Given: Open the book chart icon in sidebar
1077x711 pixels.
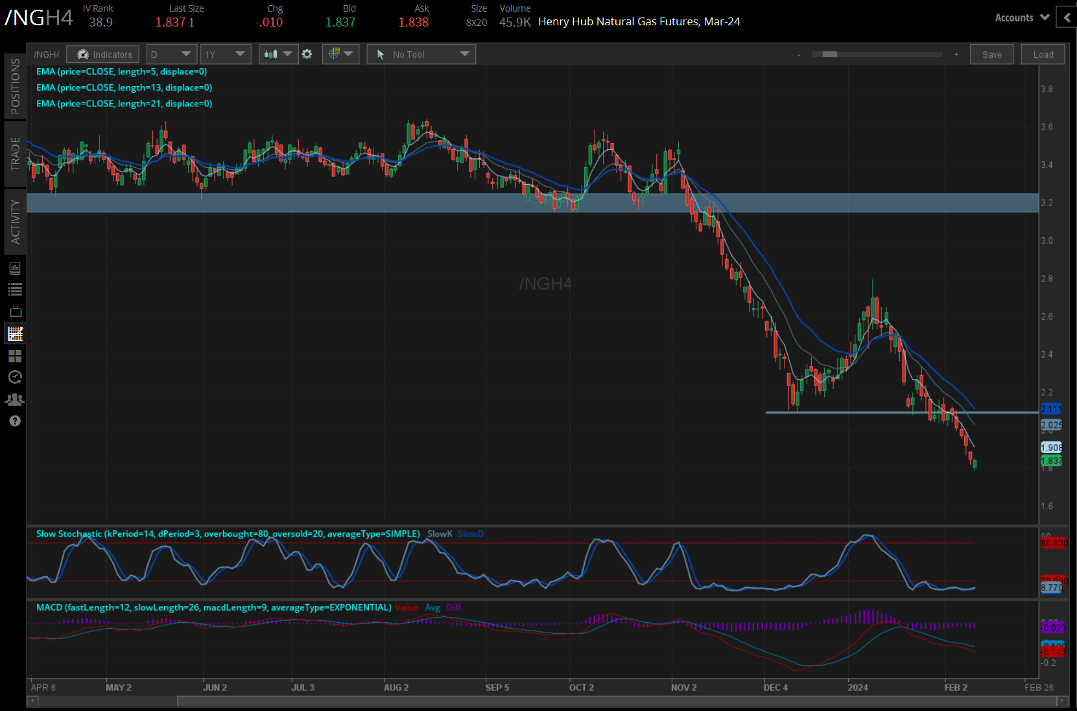Looking at the screenshot, I should click(15, 268).
